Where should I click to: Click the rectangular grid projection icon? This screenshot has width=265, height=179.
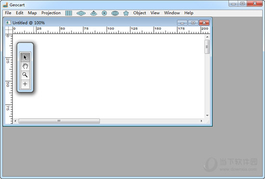tap(68, 13)
